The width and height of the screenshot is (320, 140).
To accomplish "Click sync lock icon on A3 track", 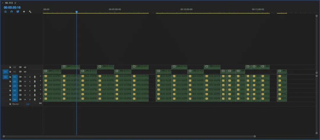I will click(20, 86).
